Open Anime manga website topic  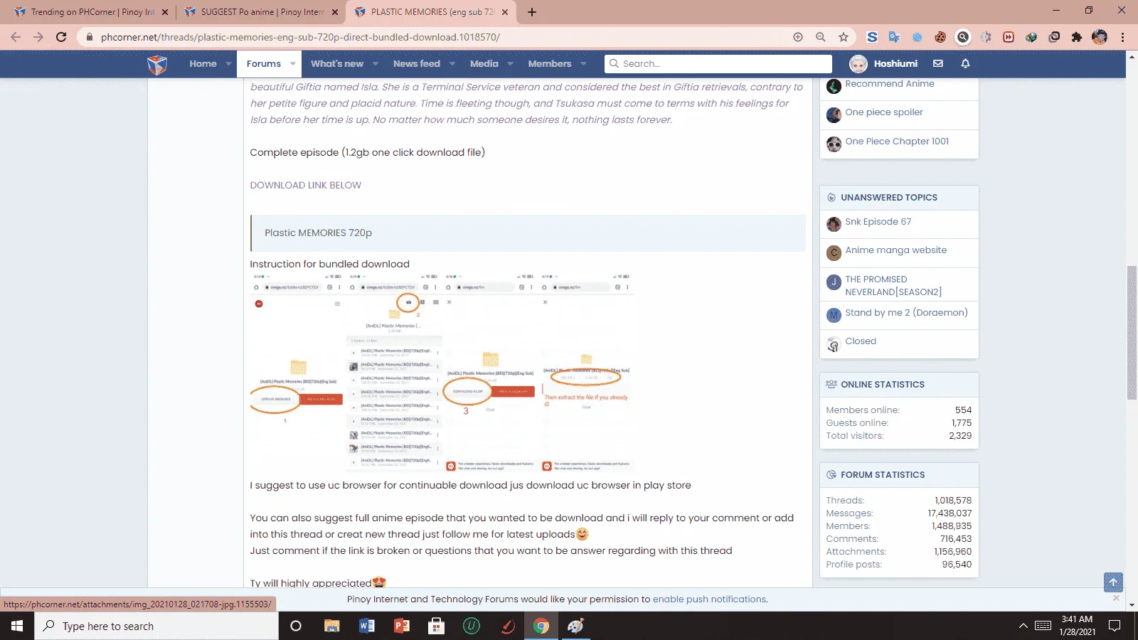coord(896,250)
